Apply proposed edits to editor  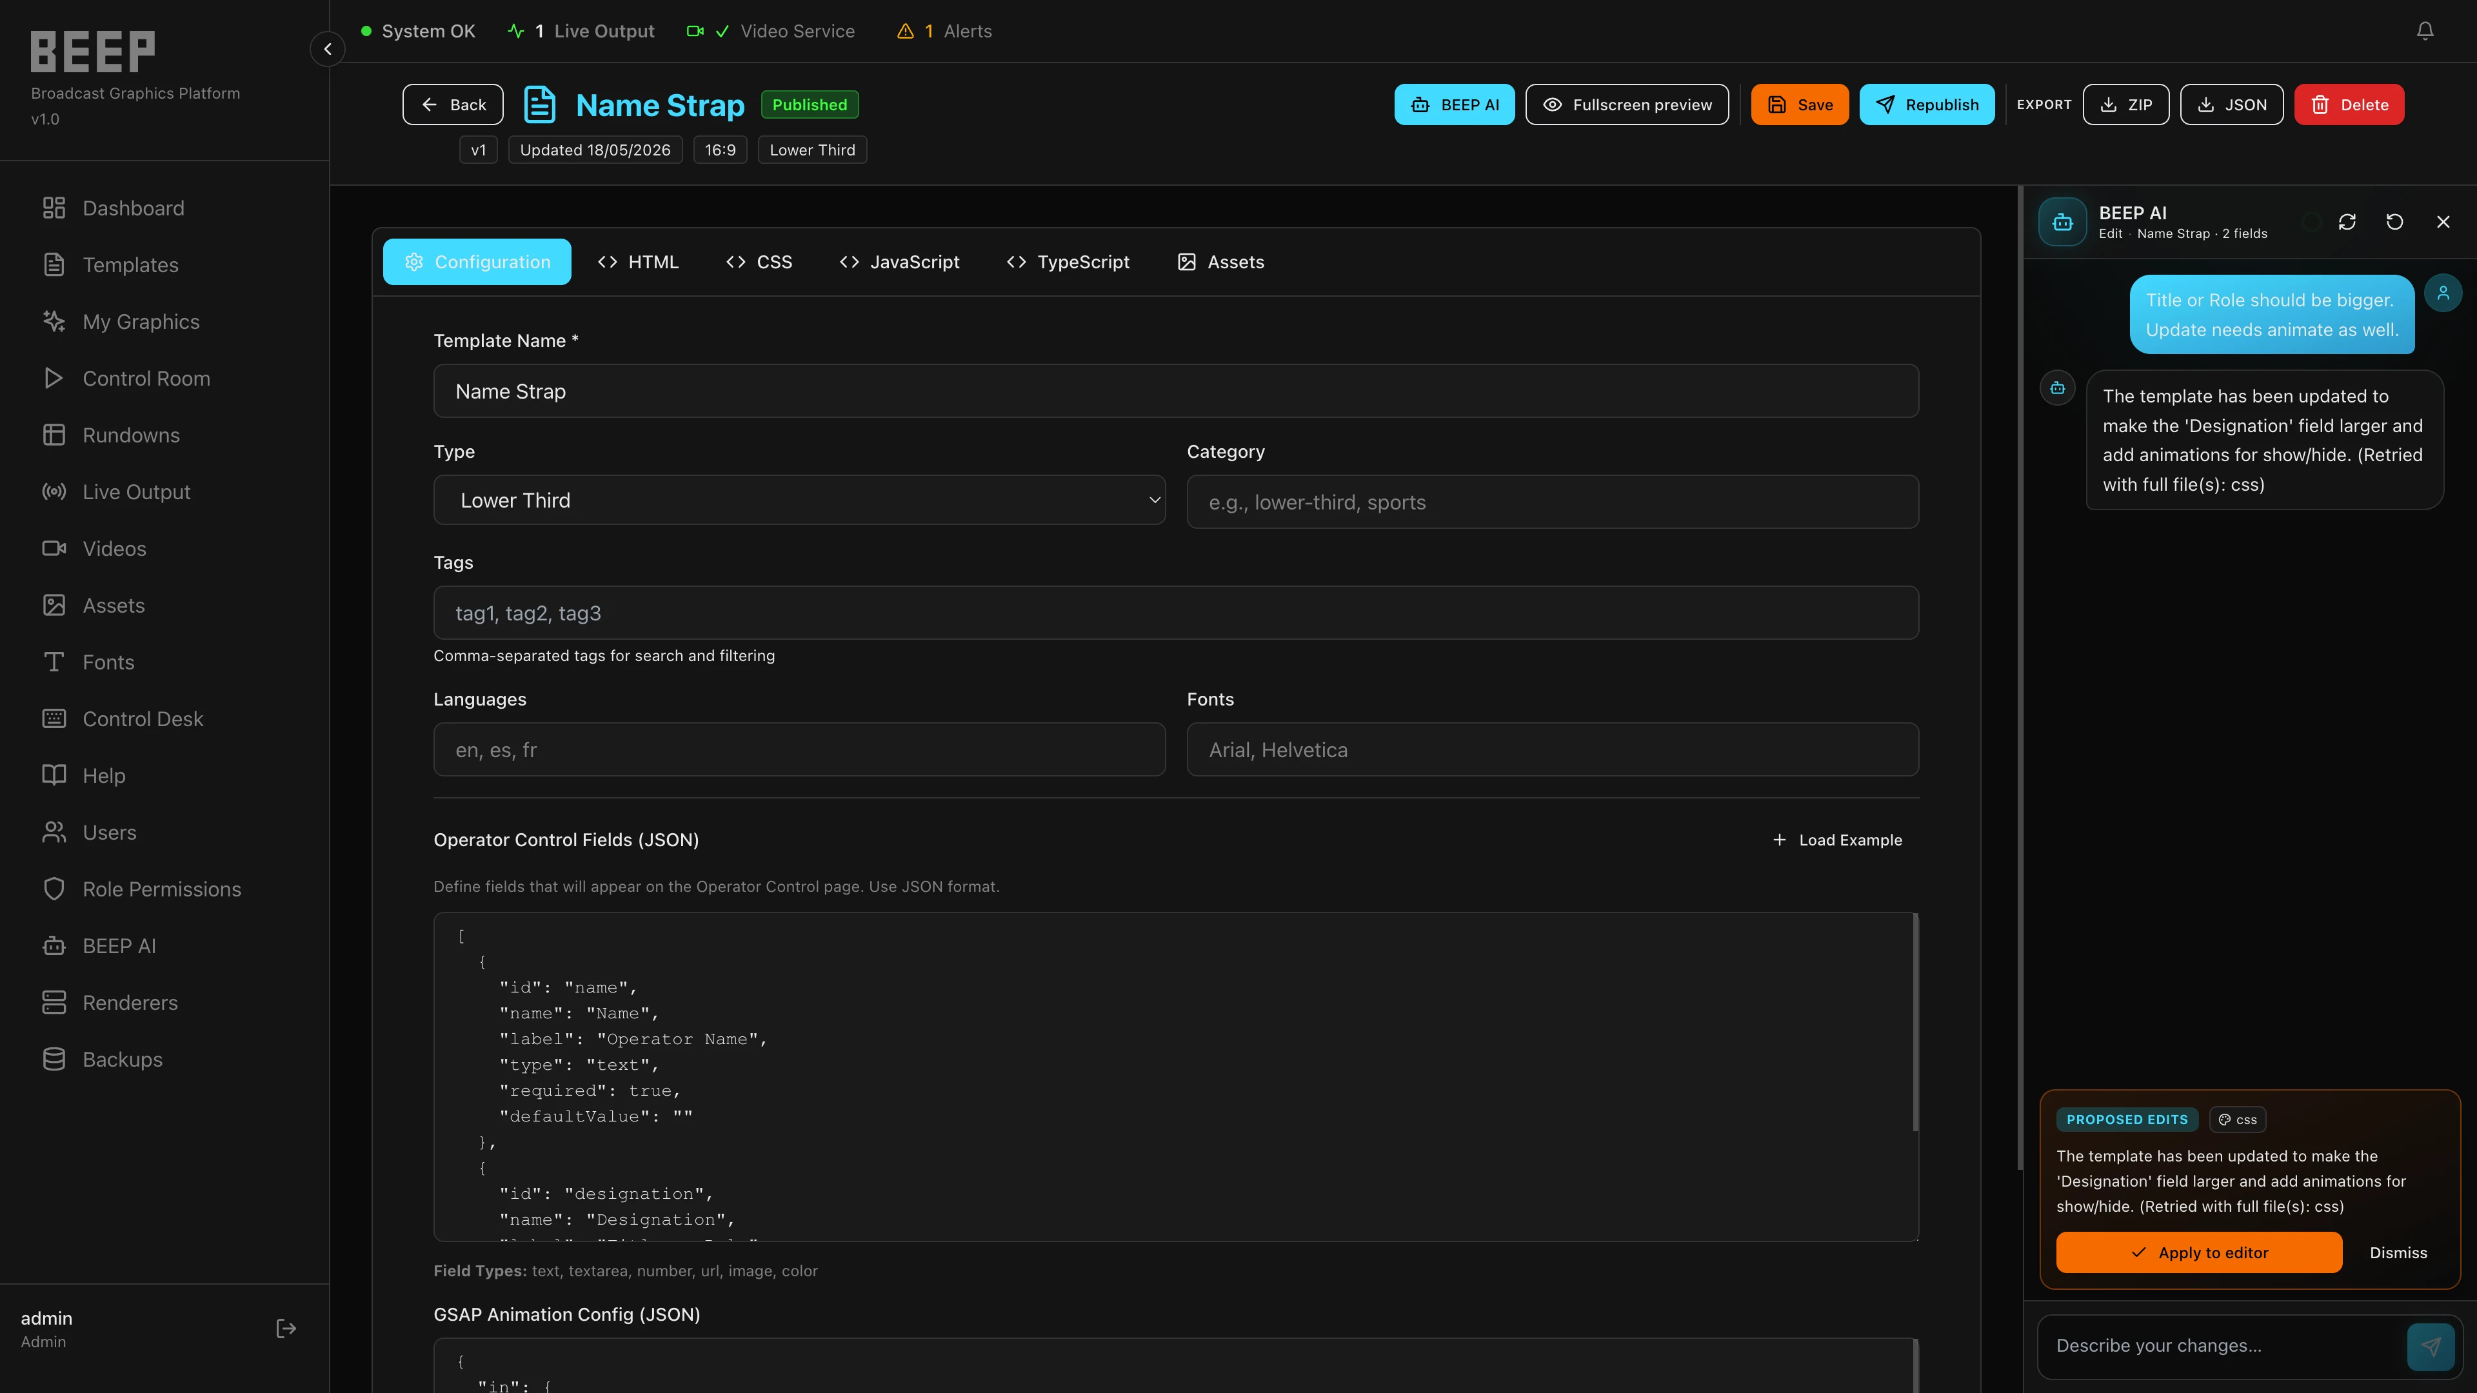tap(2199, 1252)
